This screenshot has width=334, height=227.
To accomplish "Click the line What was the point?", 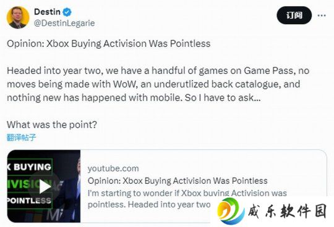I will (x=52, y=125).
